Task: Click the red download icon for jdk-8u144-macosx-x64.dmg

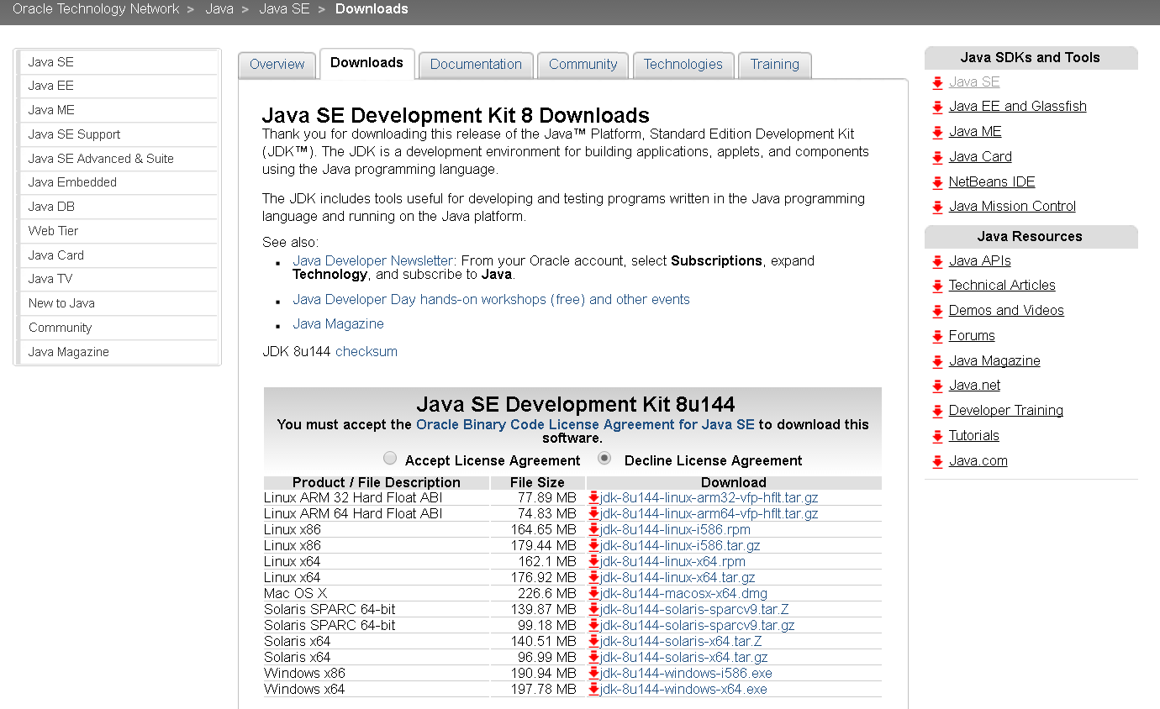Action: [593, 594]
